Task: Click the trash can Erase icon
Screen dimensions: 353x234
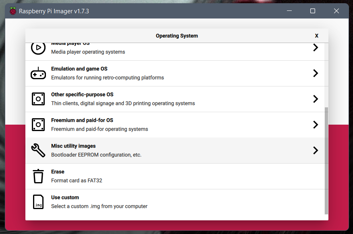Action: tap(38, 176)
